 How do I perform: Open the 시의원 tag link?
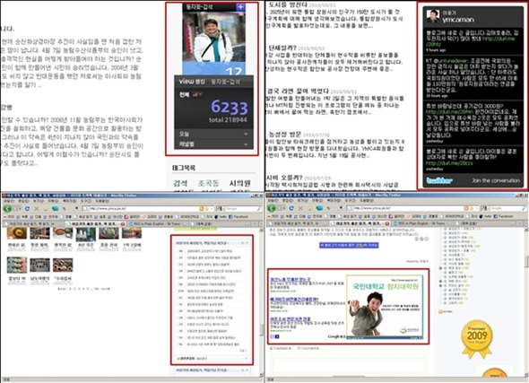[x=240, y=183]
